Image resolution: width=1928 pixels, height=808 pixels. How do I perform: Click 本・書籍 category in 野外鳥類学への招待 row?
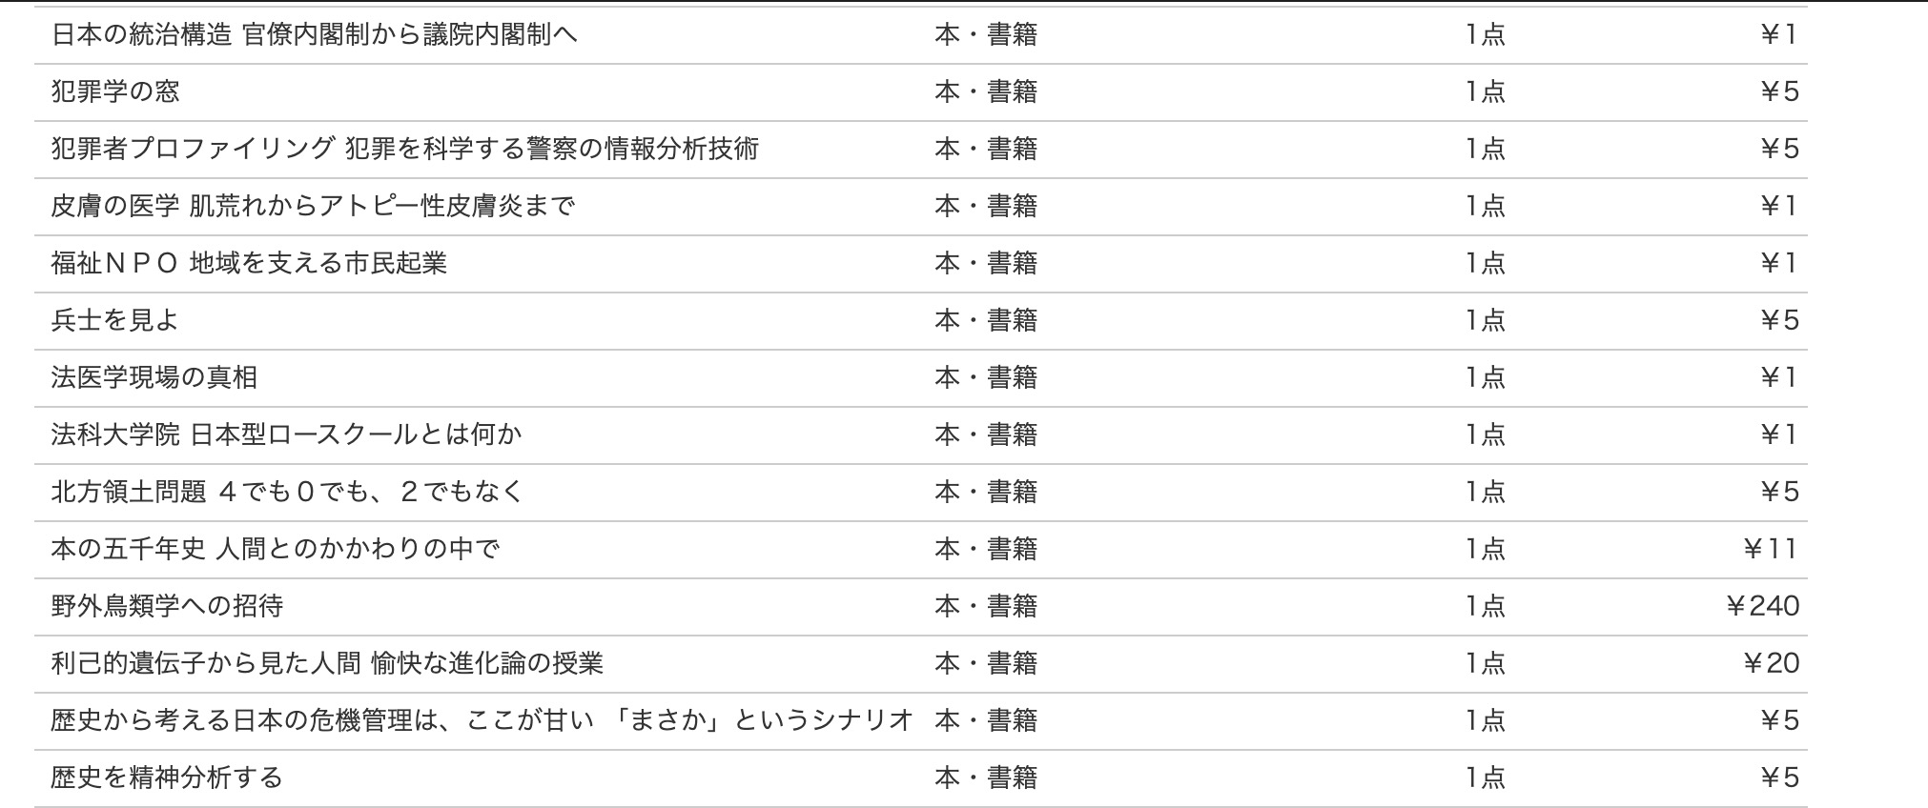986,607
